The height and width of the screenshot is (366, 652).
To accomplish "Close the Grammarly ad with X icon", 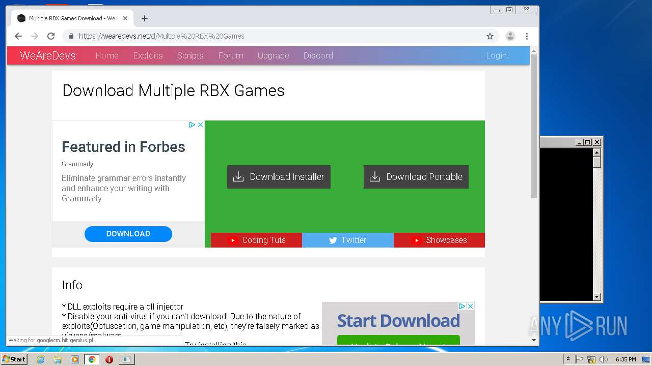I will (200, 125).
